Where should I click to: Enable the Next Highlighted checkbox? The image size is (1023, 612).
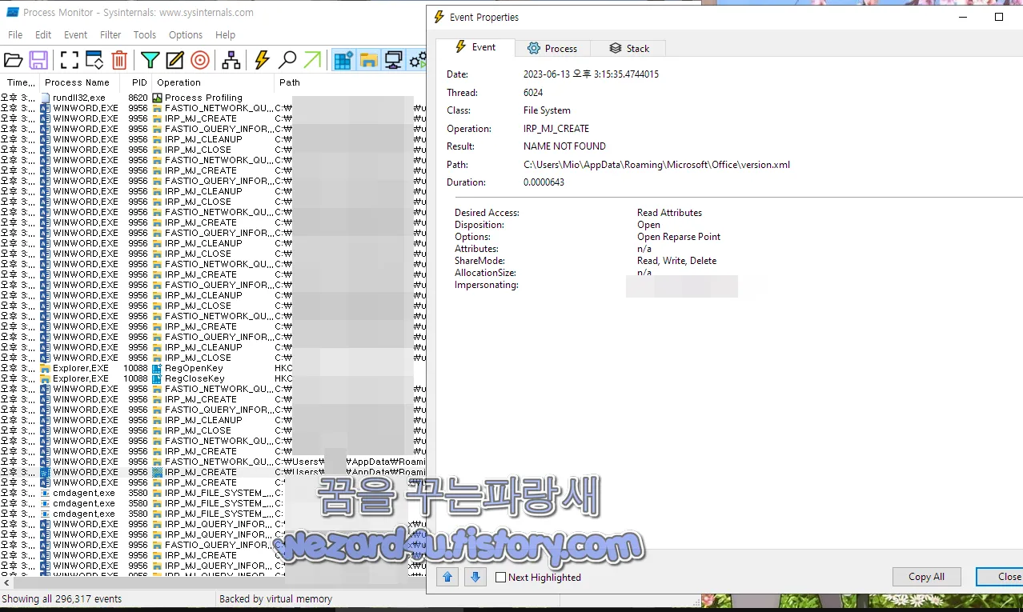tap(500, 577)
